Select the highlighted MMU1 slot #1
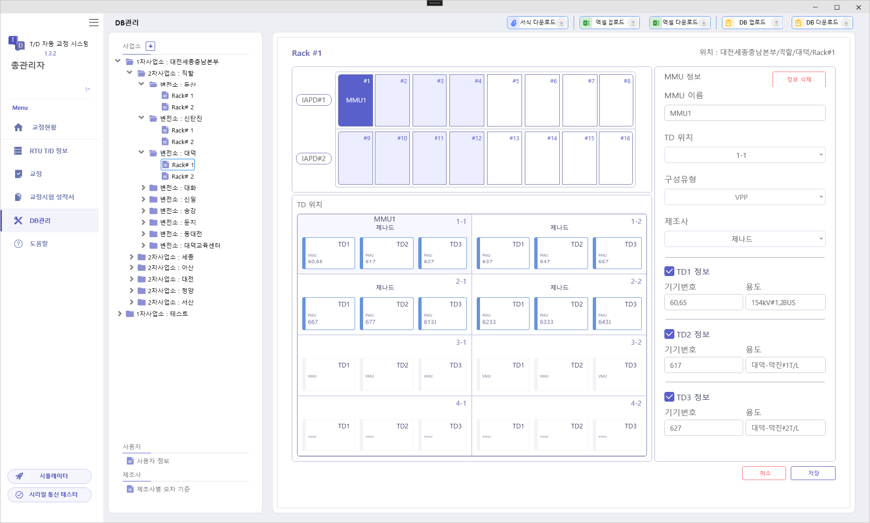870x523 pixels. (x=355, y=100)
